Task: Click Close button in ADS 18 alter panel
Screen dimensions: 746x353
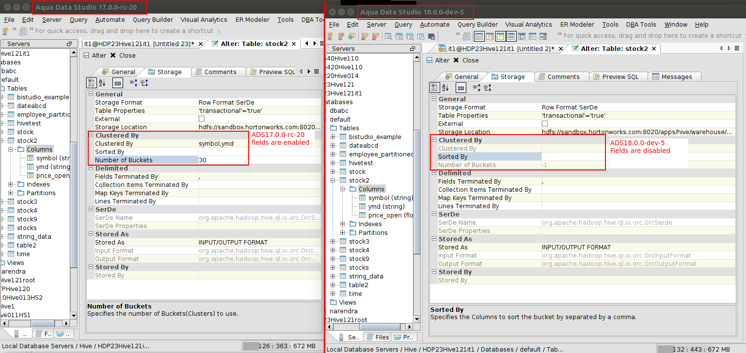Action: 466,60
